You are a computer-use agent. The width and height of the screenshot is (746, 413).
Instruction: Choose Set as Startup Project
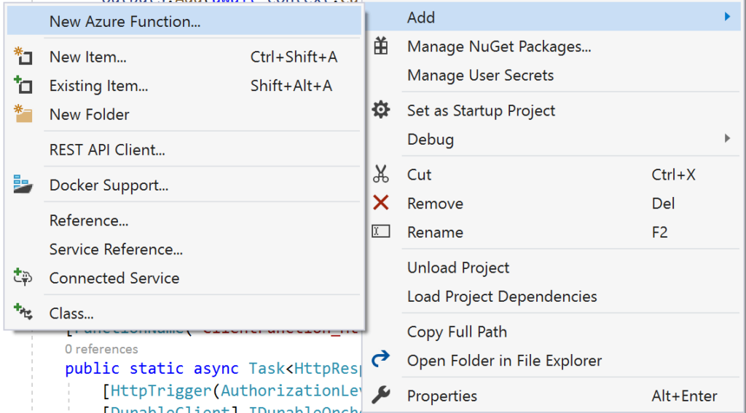554,111
